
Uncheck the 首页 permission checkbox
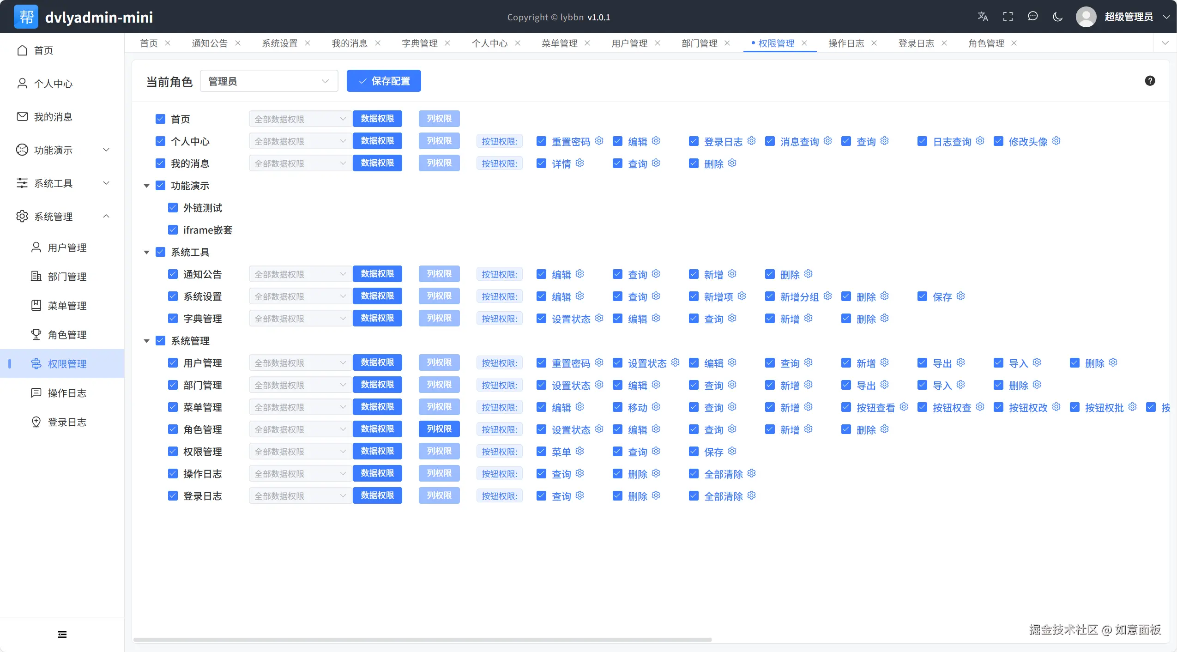point(160,119)
